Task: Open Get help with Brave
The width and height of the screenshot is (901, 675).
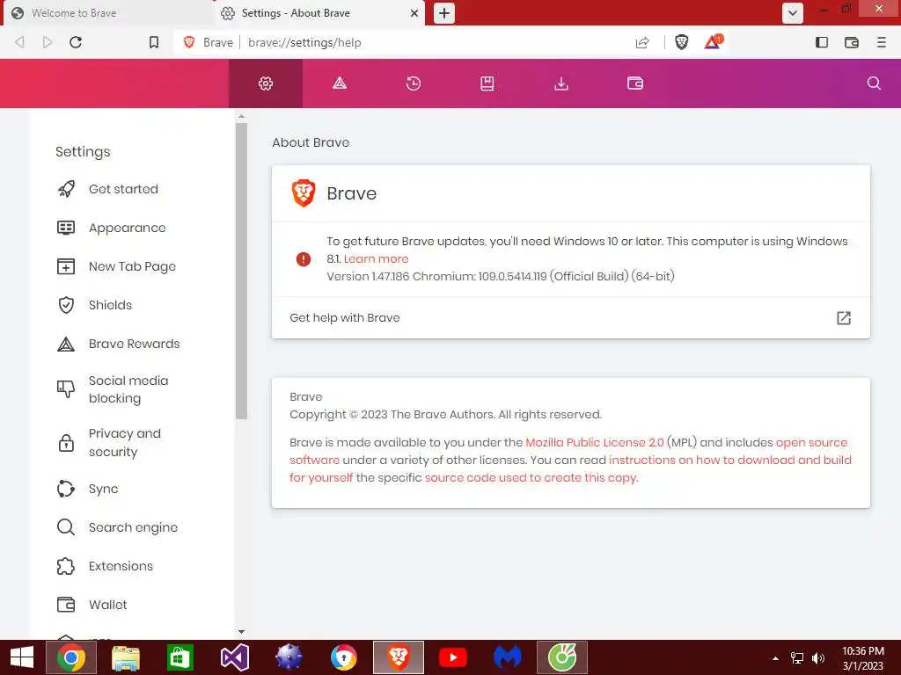Action: pos(570,318)
